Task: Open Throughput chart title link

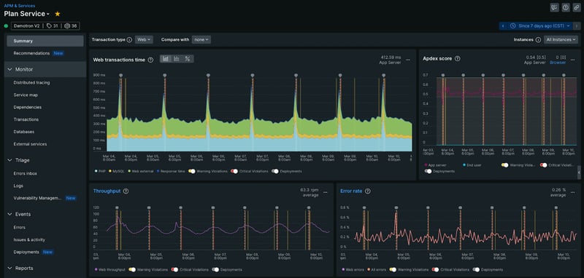Action: (107, 191)
